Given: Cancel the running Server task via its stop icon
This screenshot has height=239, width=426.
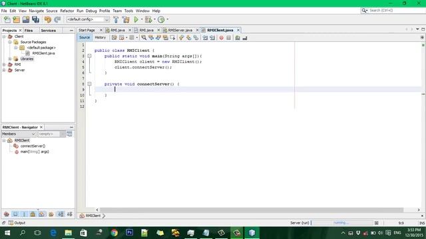Looking at the screenshot, I should tap(376, 223).
